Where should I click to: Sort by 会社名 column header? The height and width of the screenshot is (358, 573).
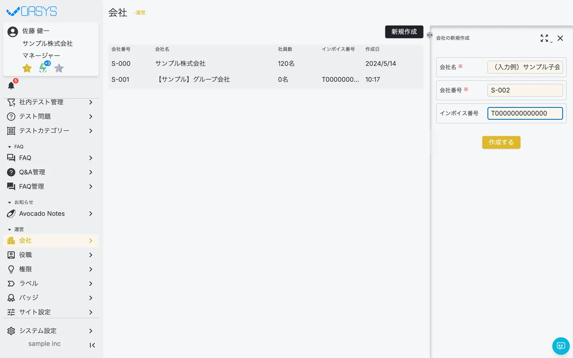pos(162,49)
